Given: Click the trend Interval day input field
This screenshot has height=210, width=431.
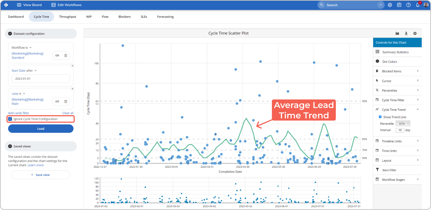Looking at the screenshot, I should click(x=400, y=130).
